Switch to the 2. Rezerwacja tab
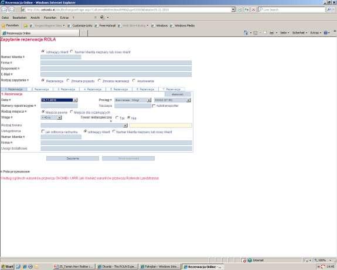 tap(40, 89)
